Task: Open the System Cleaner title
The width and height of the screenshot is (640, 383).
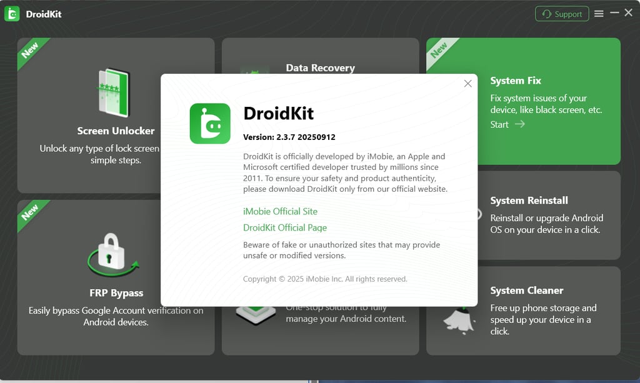Action: (526, 291)
